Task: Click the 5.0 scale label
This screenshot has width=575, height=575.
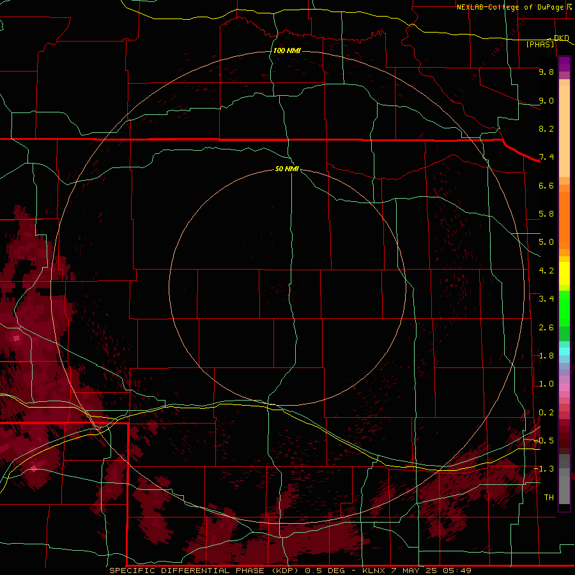Action: pos(546,242)
